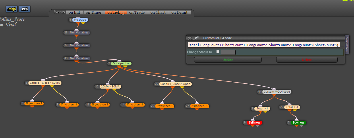
Task: Click the number 2 block badge
Action: tap(109, 63)
